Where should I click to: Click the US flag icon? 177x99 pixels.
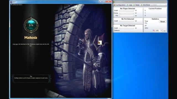tap(154, 31)
